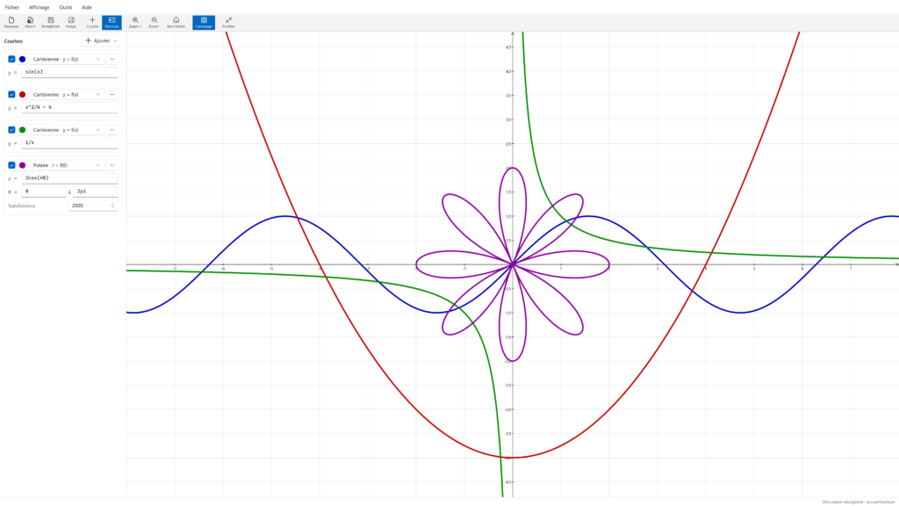Image resolution: width=899 pixels, height=506 pixels.
Task: Open a file with Ouvrir
Action: click(x=30, y=22)
